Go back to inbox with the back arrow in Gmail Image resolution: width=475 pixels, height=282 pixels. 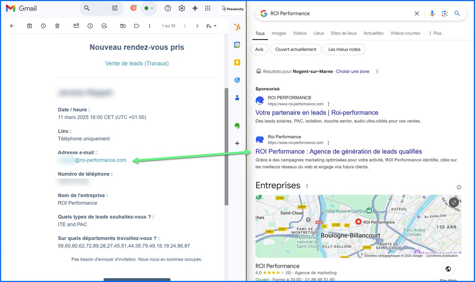[12, 26]
